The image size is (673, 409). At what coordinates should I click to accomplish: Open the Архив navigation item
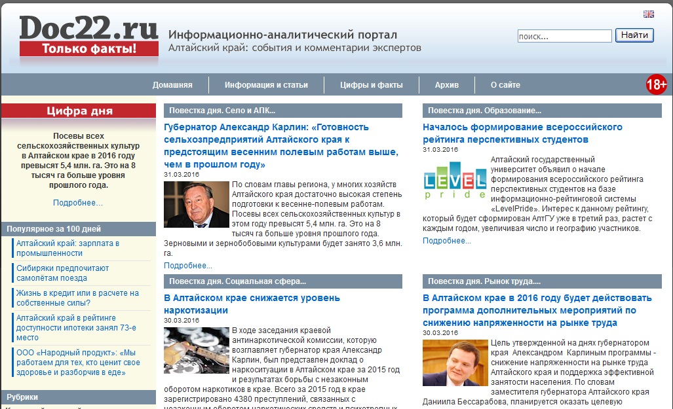(x=447, y=85)
